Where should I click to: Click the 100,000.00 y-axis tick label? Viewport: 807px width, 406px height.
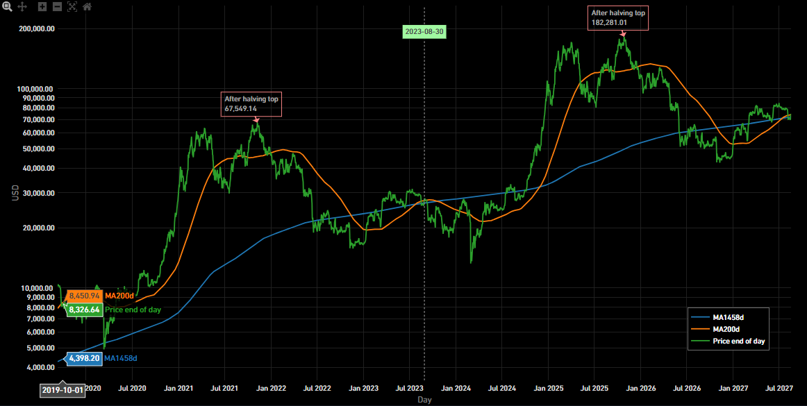tap(36, 89)
